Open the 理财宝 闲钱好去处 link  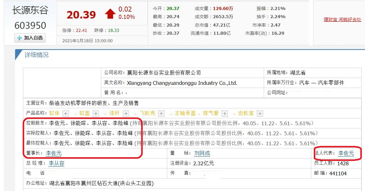click(342, 19)
